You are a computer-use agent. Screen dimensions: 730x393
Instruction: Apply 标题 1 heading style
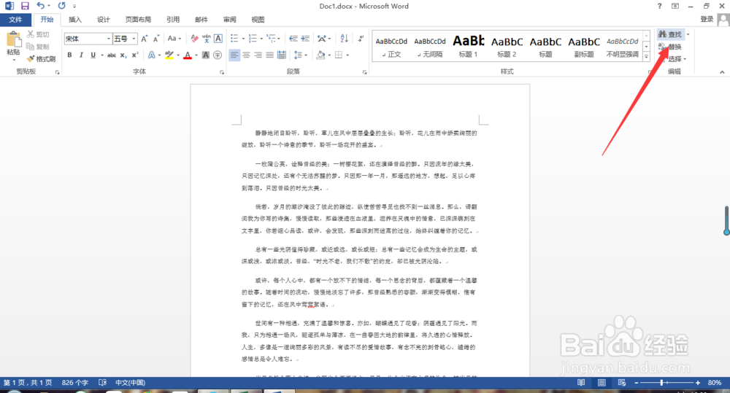point(469,47)
